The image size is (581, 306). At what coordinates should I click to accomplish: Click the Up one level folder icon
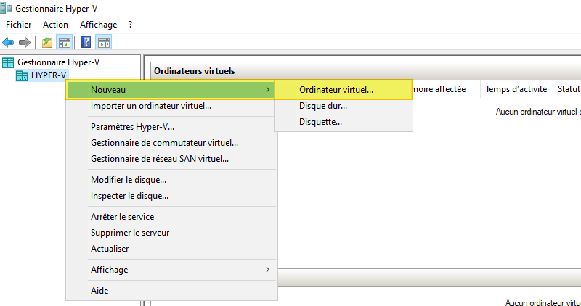tap(47, 42)
